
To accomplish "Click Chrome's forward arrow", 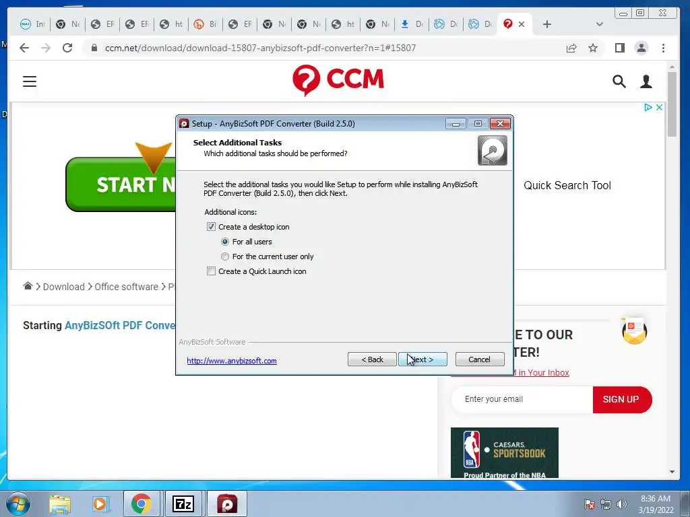I will click(x=46, y=48).
